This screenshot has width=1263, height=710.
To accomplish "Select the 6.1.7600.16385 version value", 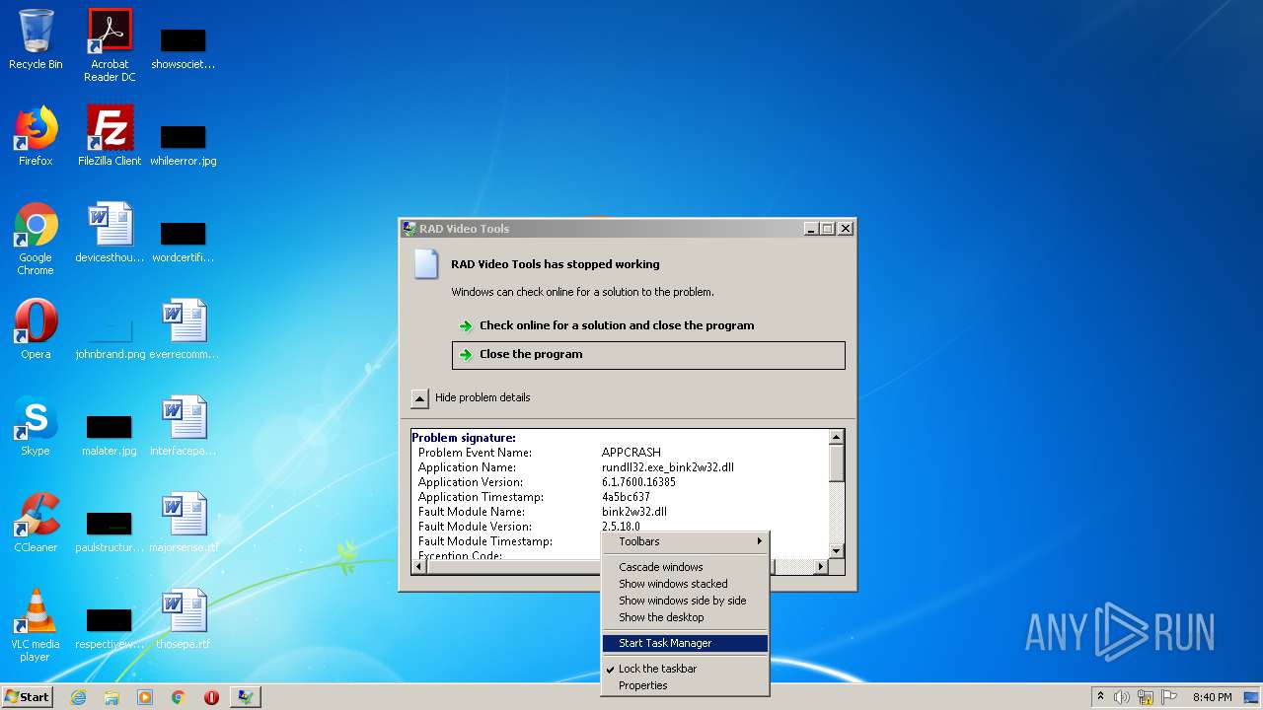I will click(x=638, y=482).
